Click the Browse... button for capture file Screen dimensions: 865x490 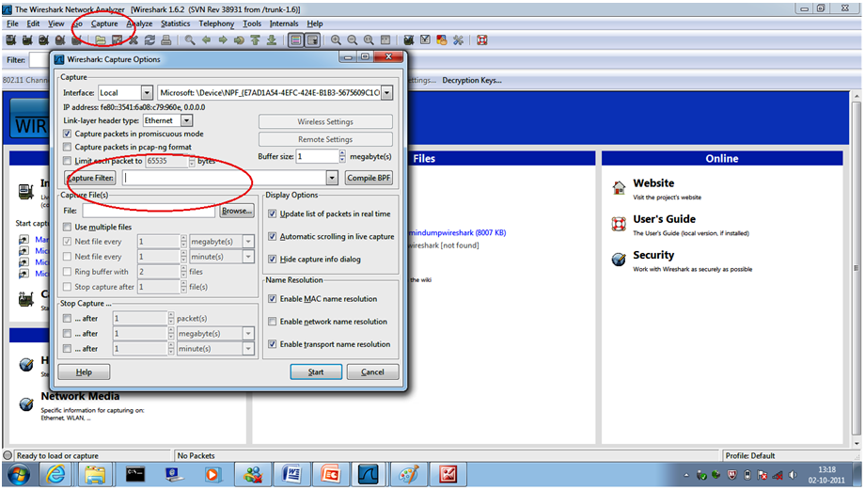[x=237, y=211]
